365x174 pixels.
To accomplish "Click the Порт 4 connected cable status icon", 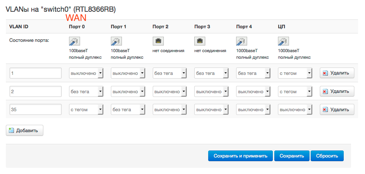I will pyautogui.click(x=242, y=41).
